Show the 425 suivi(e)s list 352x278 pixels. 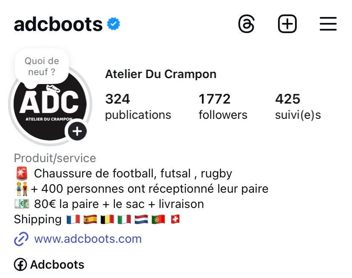coord(298,107)
